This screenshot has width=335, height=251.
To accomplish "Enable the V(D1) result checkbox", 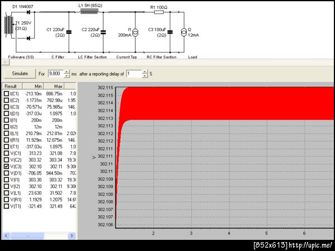I will tap(6, 173).
